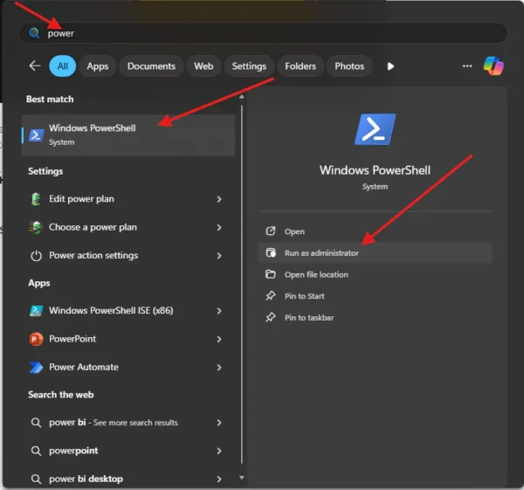Choose Open file location
The width and height of the screenshot is (524, 490).
coord(375,274)
